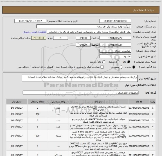
Task: Click the unit بسته in row 5
Action: pos(58,136)
